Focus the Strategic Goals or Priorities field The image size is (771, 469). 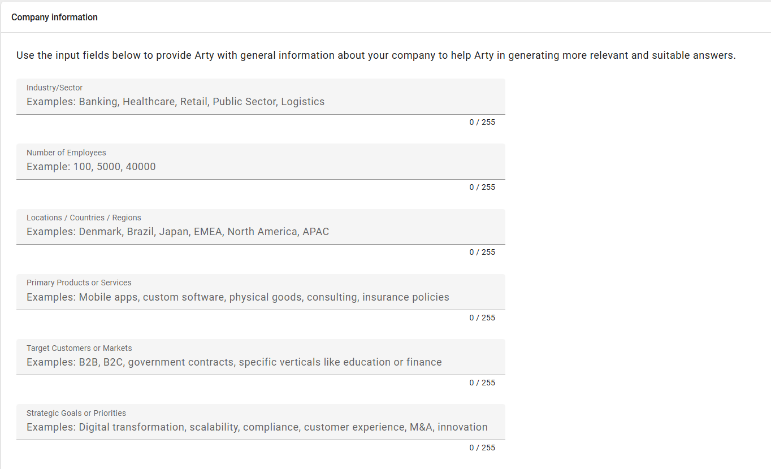coord(260,427)
